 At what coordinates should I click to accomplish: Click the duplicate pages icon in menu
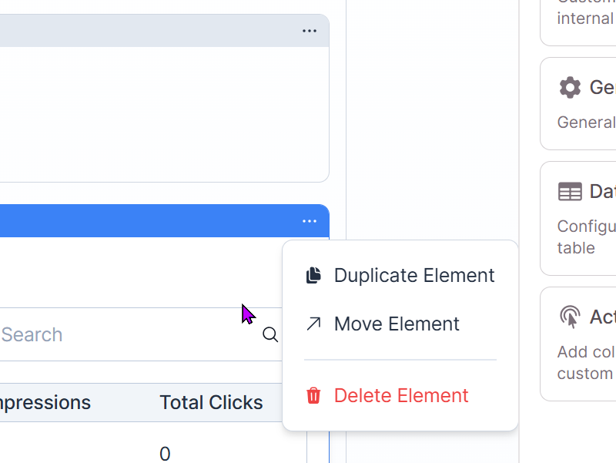(313, 275)
